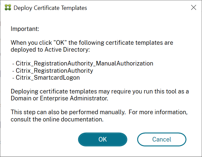202x157 pixels.
Task: Click the word "consult" in the last line
Action: [x=20, y=119]
